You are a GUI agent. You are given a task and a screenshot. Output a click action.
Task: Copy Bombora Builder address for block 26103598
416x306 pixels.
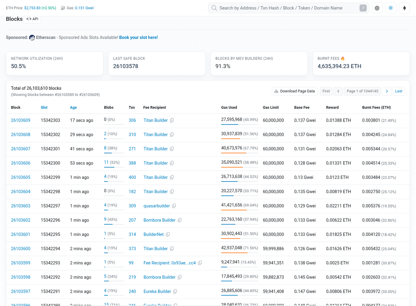179,277
